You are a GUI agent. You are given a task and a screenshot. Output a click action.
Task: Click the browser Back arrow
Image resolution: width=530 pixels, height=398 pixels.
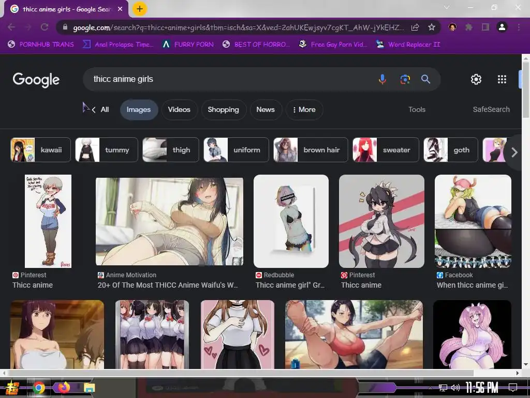pos(11,27)
